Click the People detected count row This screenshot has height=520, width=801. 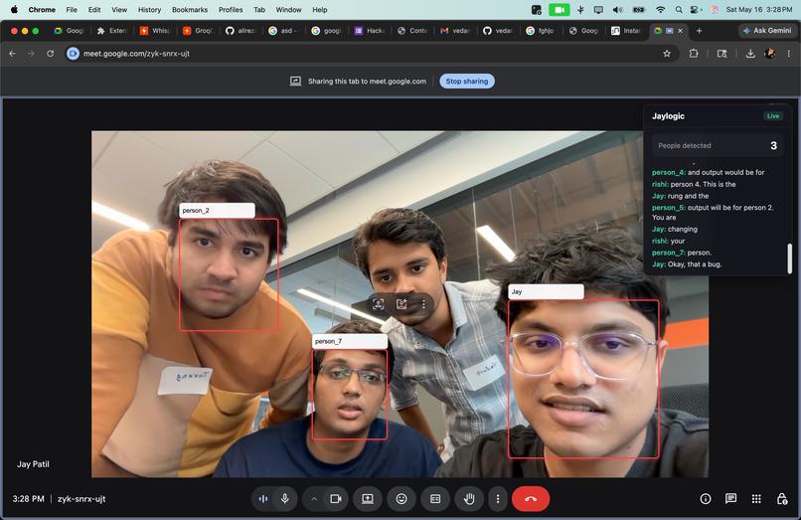click(718, 146)
